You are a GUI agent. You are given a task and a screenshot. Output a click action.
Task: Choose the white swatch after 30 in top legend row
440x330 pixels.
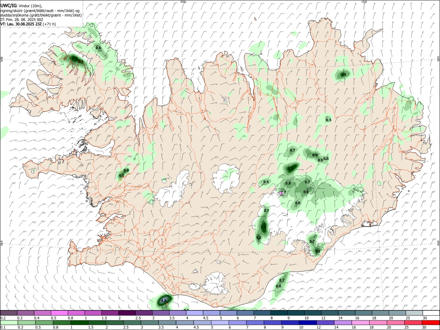(x=431, y=313)
